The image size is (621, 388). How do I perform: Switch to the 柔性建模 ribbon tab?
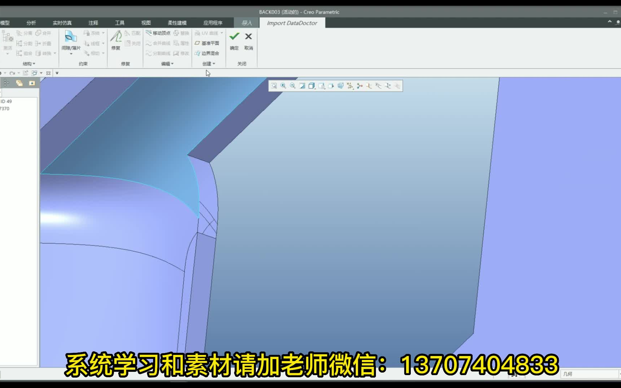(x=177, y=23)
